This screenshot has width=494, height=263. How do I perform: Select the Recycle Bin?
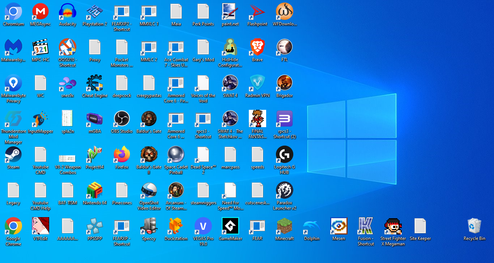point(474,226)
